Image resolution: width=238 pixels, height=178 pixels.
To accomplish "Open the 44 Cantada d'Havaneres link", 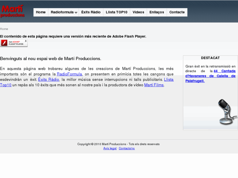I will (x=211, y=76).
